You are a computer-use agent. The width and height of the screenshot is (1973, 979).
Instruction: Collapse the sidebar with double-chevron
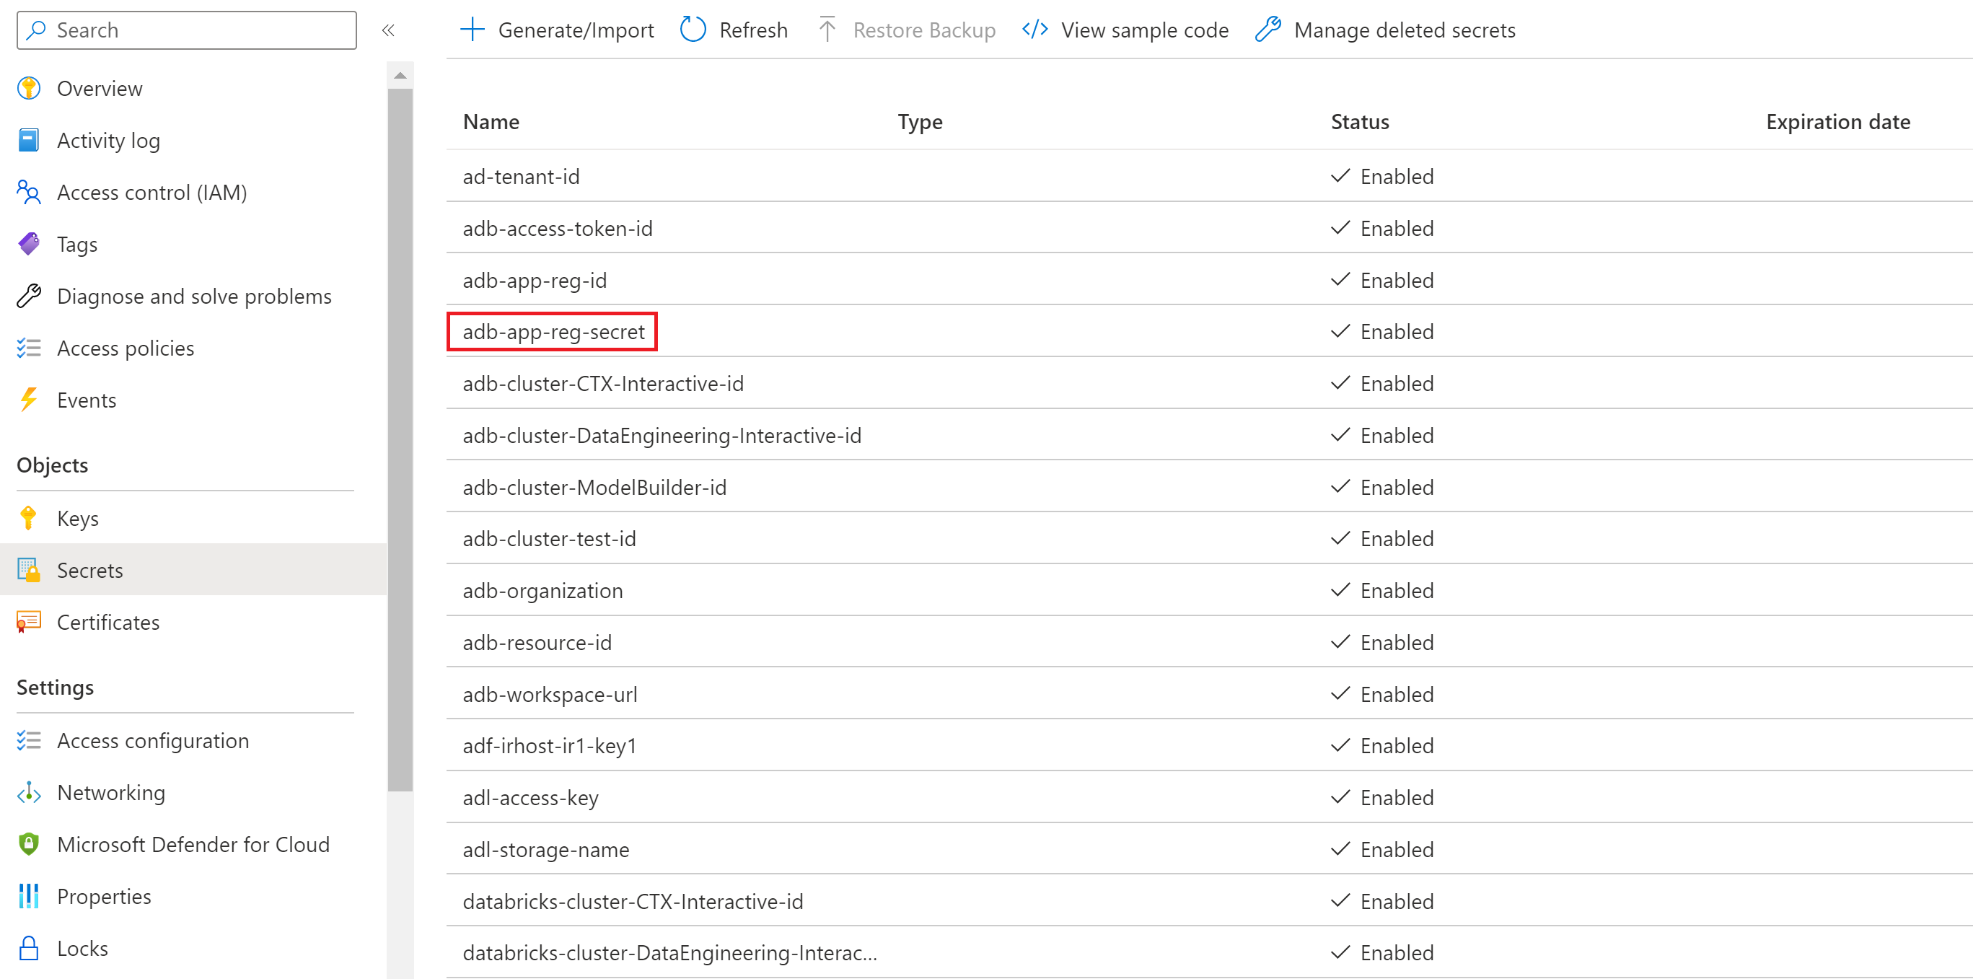[x=388, y=30]
